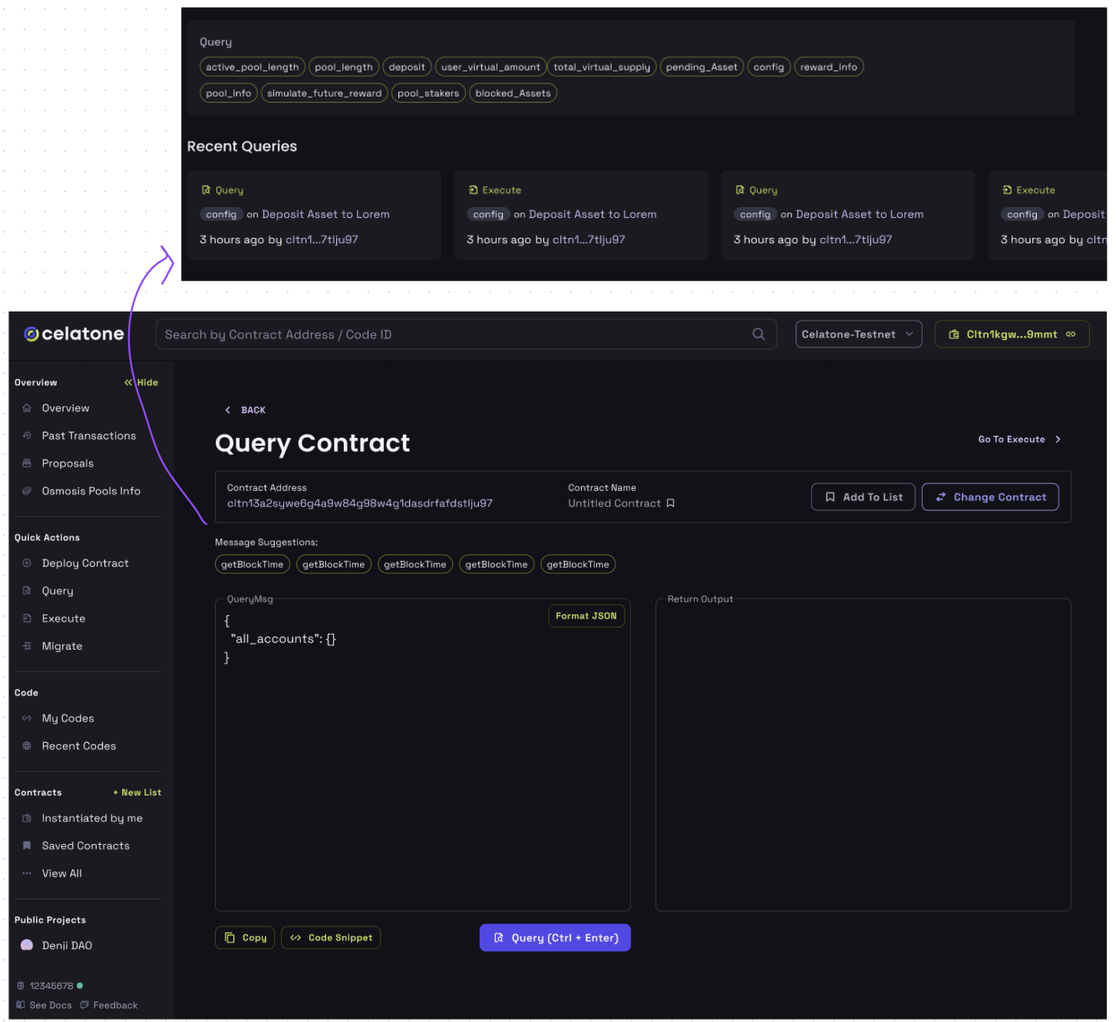The width and height of the screenshot is (1116, 1022).
Task: Select the reward_info query chip
Action: [829, 67]
